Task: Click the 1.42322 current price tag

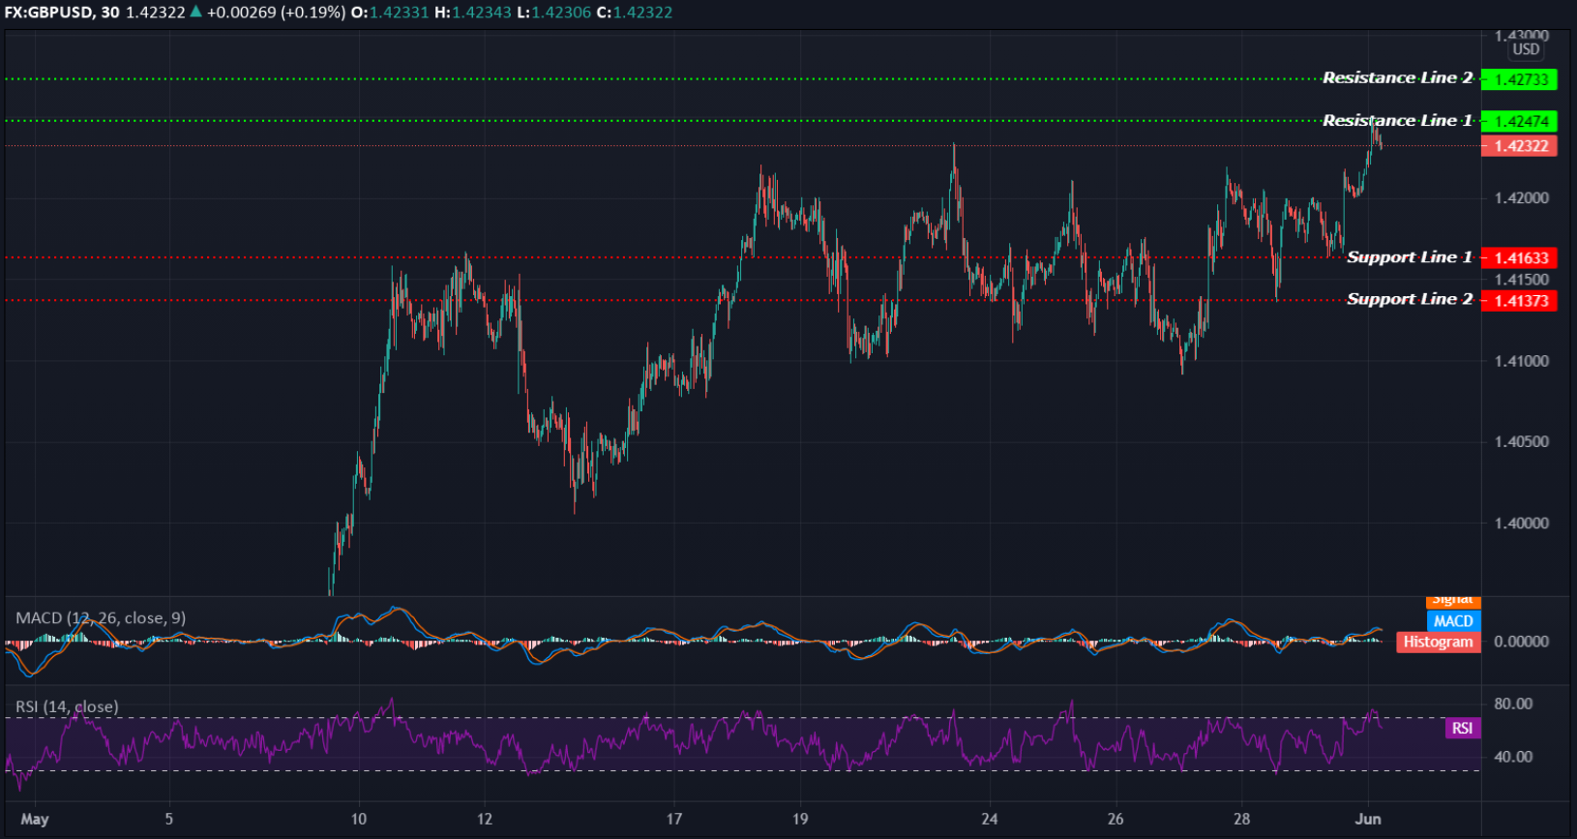Action: pos(1519,146)
